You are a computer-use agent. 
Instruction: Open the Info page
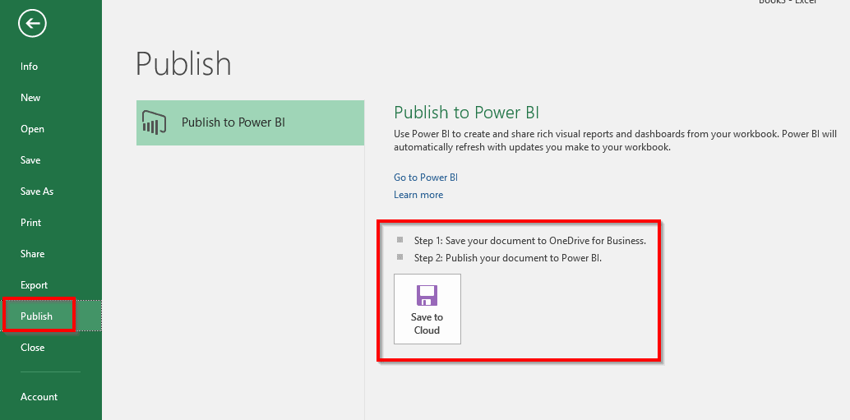pos(30,67)
